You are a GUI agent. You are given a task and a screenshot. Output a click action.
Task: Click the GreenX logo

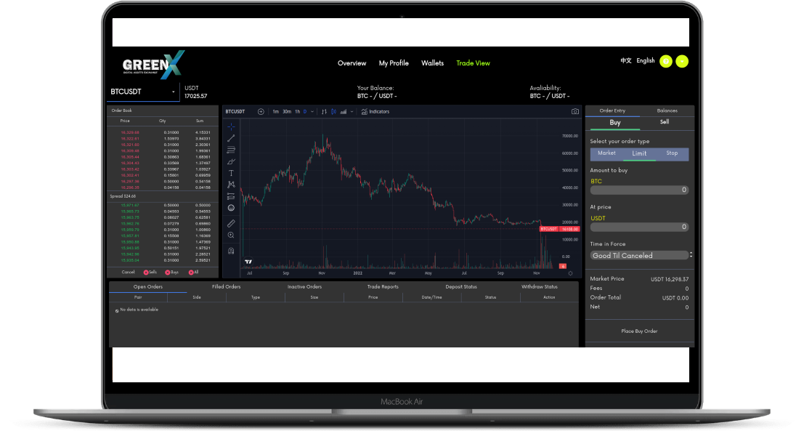click(153, 65)
